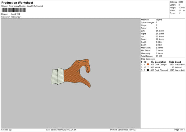Click the 'Code' column header
The image size is (186, 132).
coord(172,62)
